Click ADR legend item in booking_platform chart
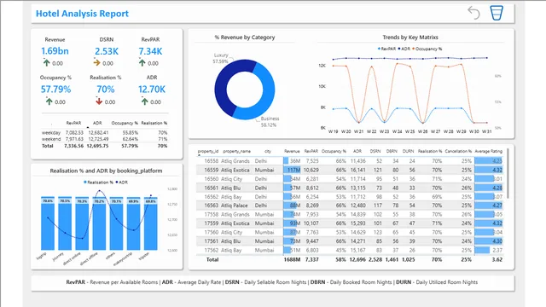The image size is (546, 307). click(121, 182)
